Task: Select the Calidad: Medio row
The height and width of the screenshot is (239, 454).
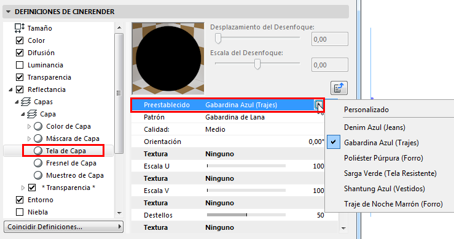Action: tap(228, 129)
